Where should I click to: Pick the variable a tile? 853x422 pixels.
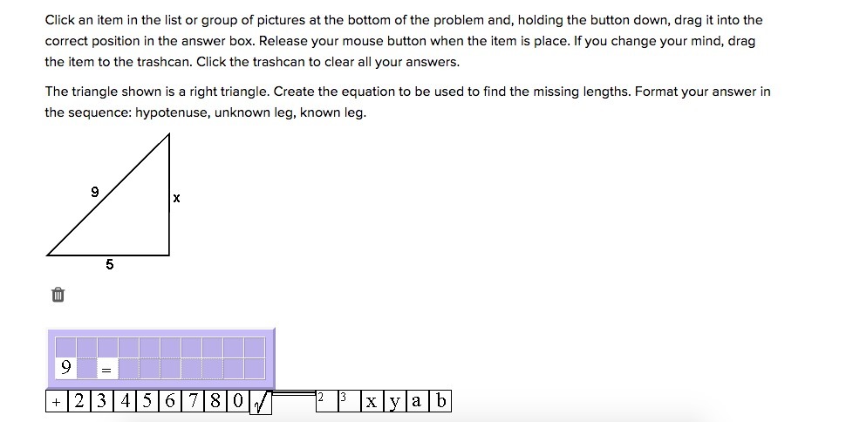[x=418, y=402]
